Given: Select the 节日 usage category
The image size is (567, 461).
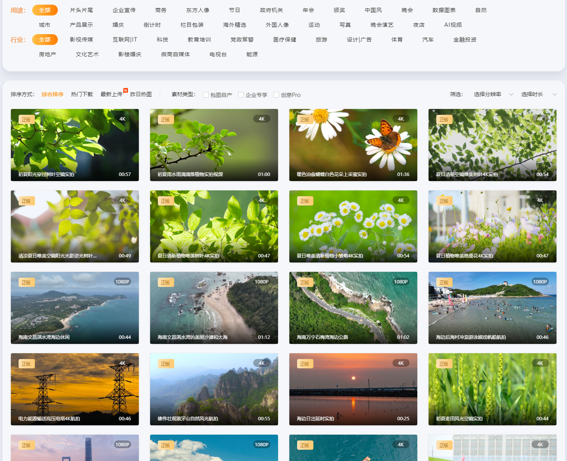Looking at the screenshot, I should point(234,10).
